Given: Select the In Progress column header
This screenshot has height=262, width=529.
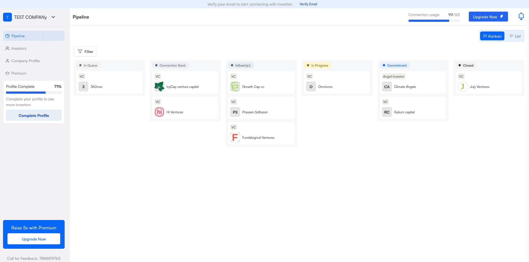Looking at the screenshot, I should [317, 65].
